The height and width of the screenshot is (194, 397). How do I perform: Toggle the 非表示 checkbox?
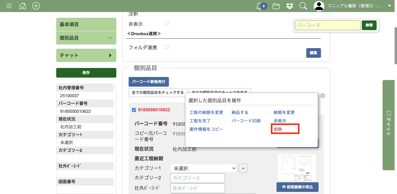pos(166,24)
